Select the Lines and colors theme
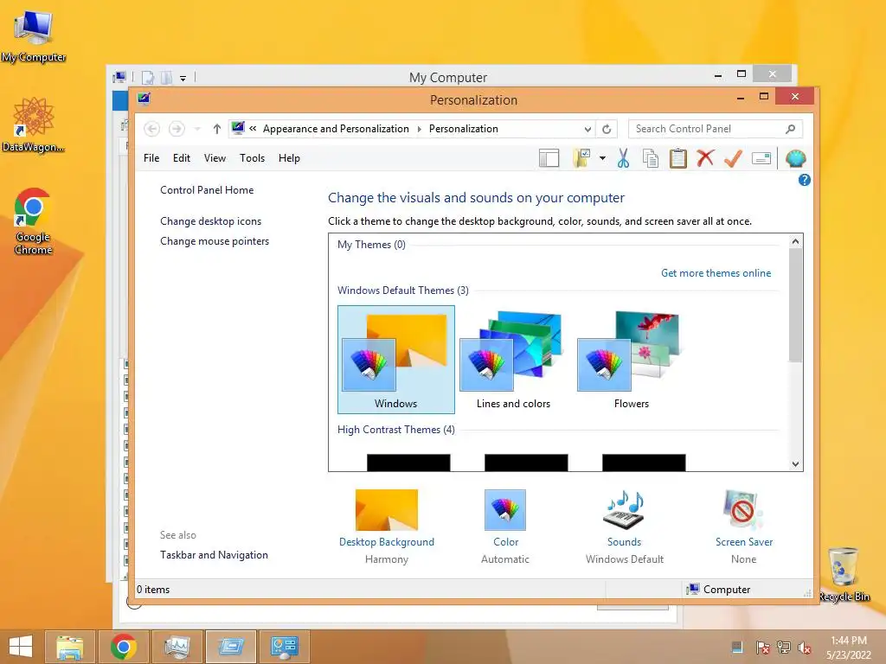This screenshot has width=886, height=664. (513, 360)
